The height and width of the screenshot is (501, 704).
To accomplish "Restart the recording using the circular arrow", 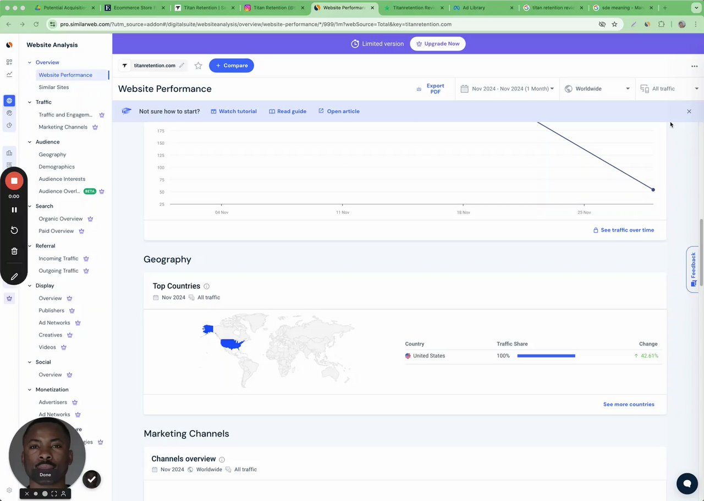I will (14, 230).
